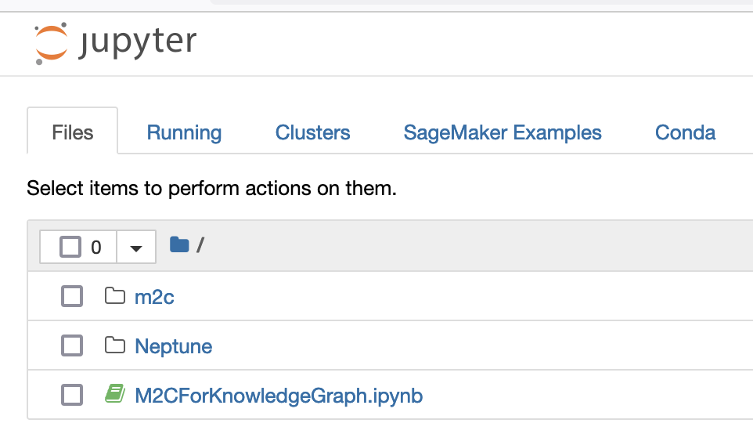Tick the checkbox next to m2c
The image size is (753, 434).
72,296
